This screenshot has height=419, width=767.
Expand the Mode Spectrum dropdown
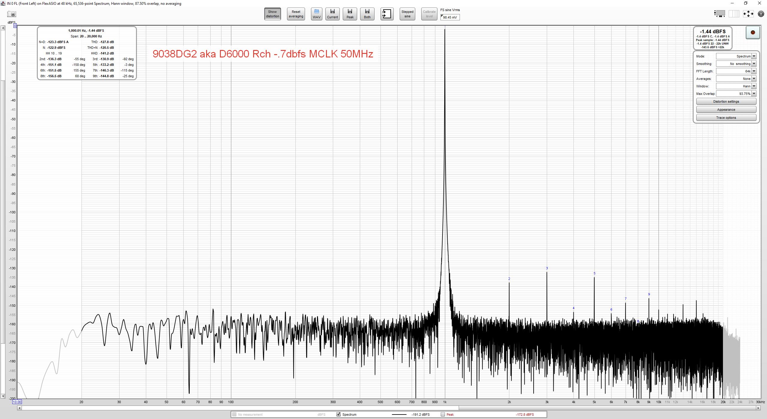click(754, 56)
